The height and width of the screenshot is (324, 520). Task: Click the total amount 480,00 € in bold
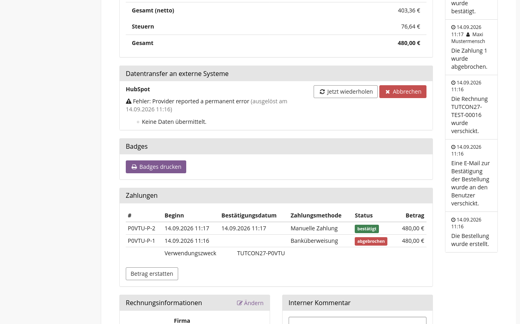pyautogui.click(x=409, y=43)
